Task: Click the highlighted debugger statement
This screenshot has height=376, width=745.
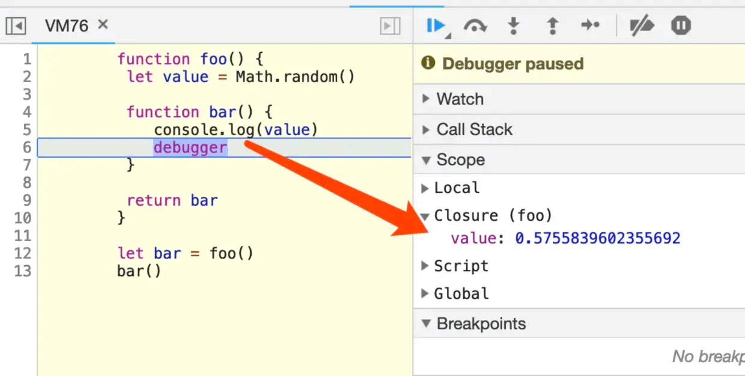Action: tap(190, 148)
